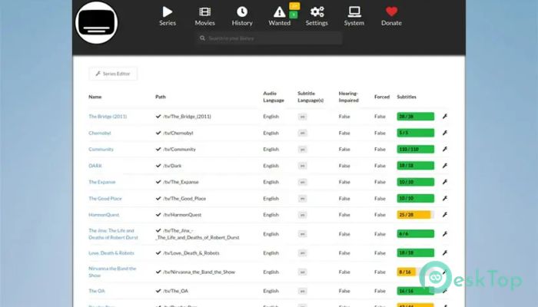Image resolution: width=538 pixels, height=307 pixels.
Task: Edit The Good Place with wrench icon
Action: click(x=445, y=198)
